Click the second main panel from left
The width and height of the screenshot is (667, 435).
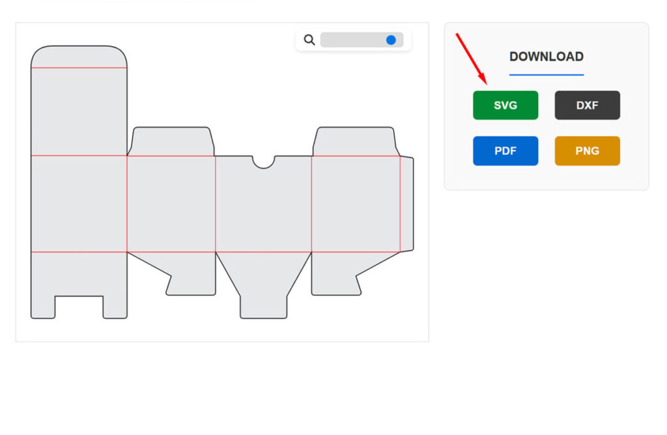[x=171, y=204]
